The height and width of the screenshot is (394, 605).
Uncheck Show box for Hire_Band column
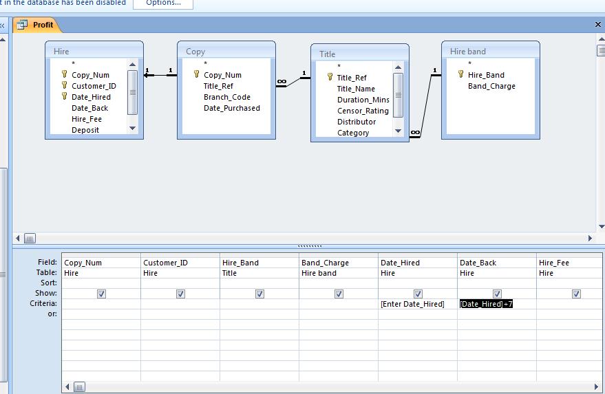pos(259,294)
